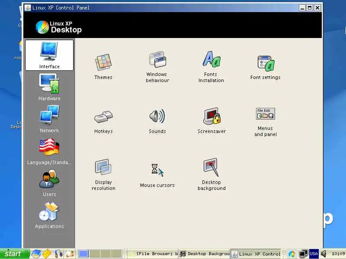Open Sounds settings

[x=157, y=122]
